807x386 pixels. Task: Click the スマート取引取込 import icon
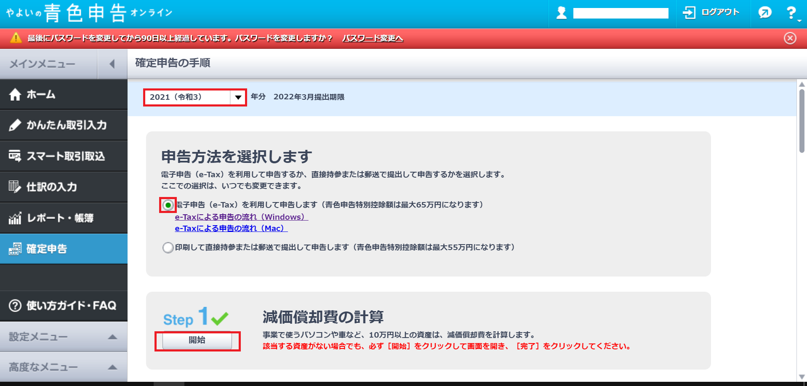point(15,156)
